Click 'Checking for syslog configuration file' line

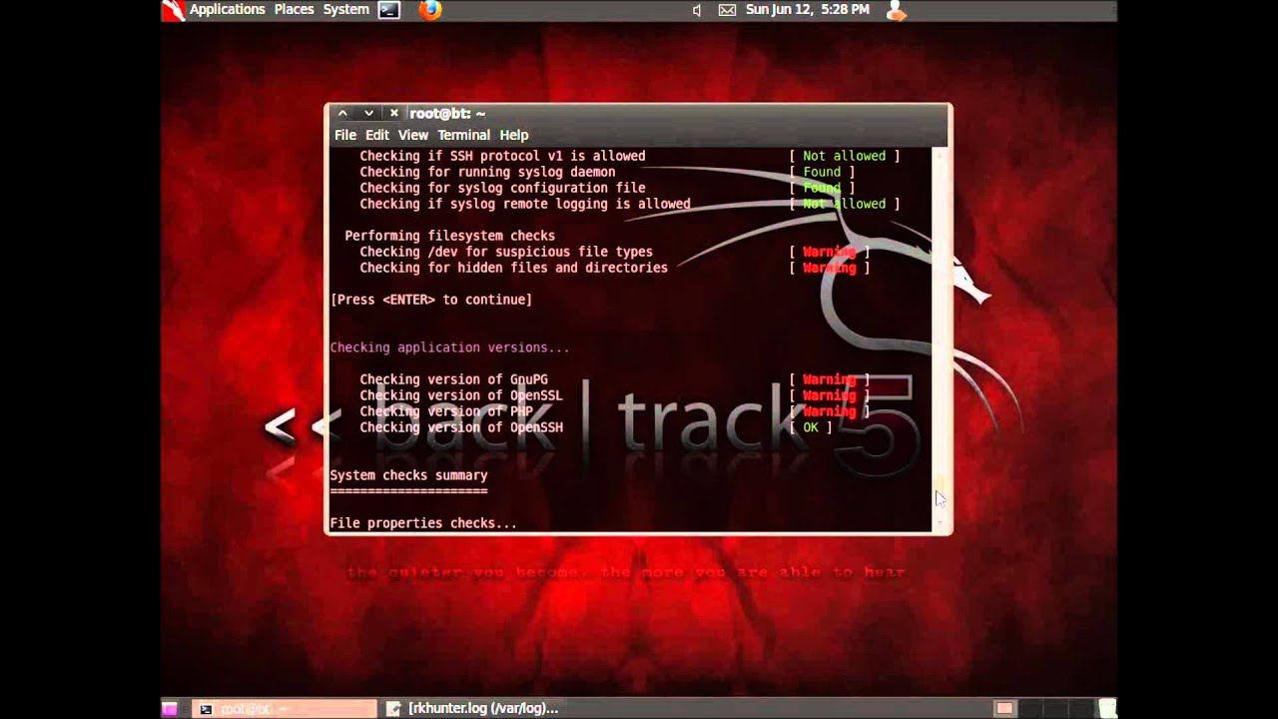click(502, 188)
